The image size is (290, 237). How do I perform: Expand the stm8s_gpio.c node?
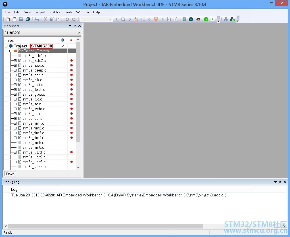coord(15,94)
